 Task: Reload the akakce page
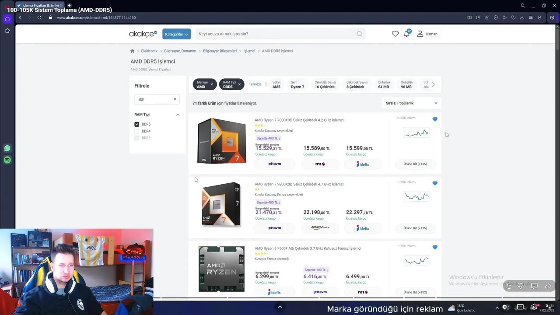click(39, 17)
